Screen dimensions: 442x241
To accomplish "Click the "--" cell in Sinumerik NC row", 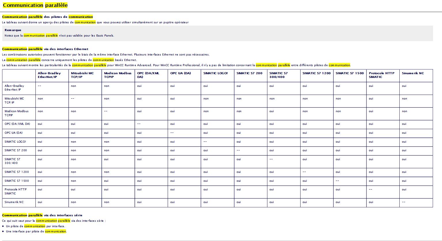I will [x=403, y=202].
